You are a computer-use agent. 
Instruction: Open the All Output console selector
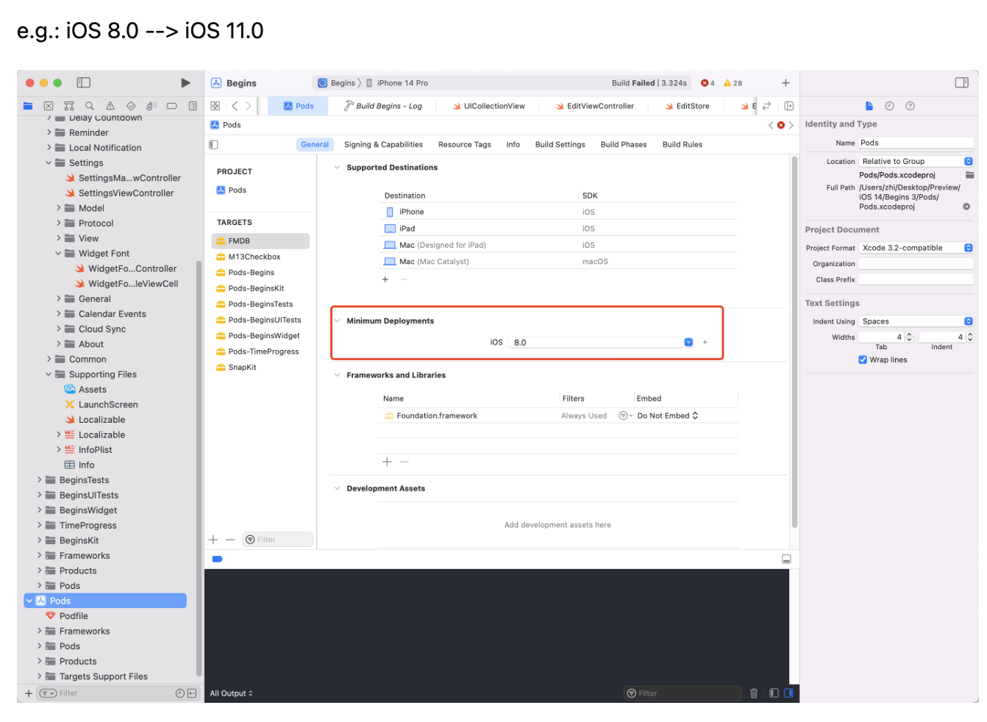tap(231, 693)
